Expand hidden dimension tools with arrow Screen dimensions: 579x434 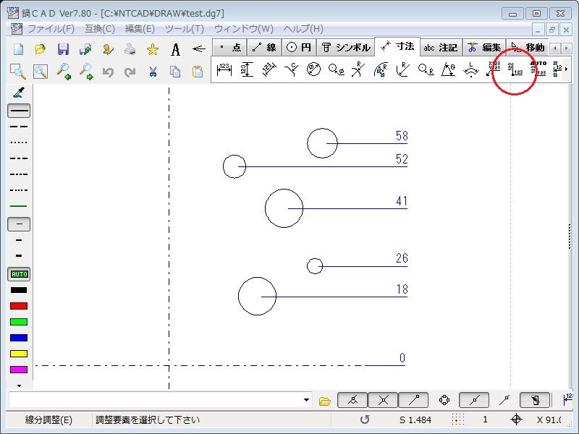pos(566,69)
